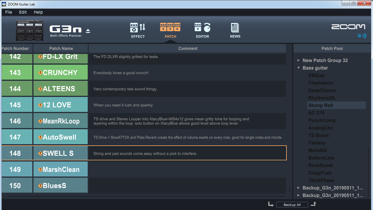The width and height of the screenshot is (373, 210).
Task: Select the MarshClean patch name
Action: [x=61, y=169]
